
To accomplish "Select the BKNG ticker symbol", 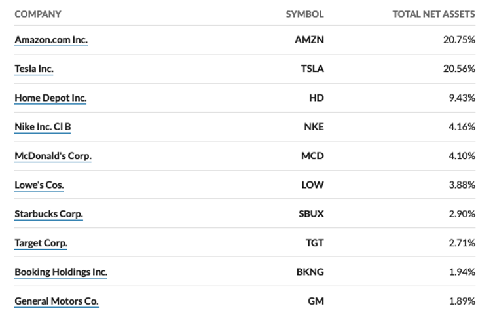I will click(310, 272).
